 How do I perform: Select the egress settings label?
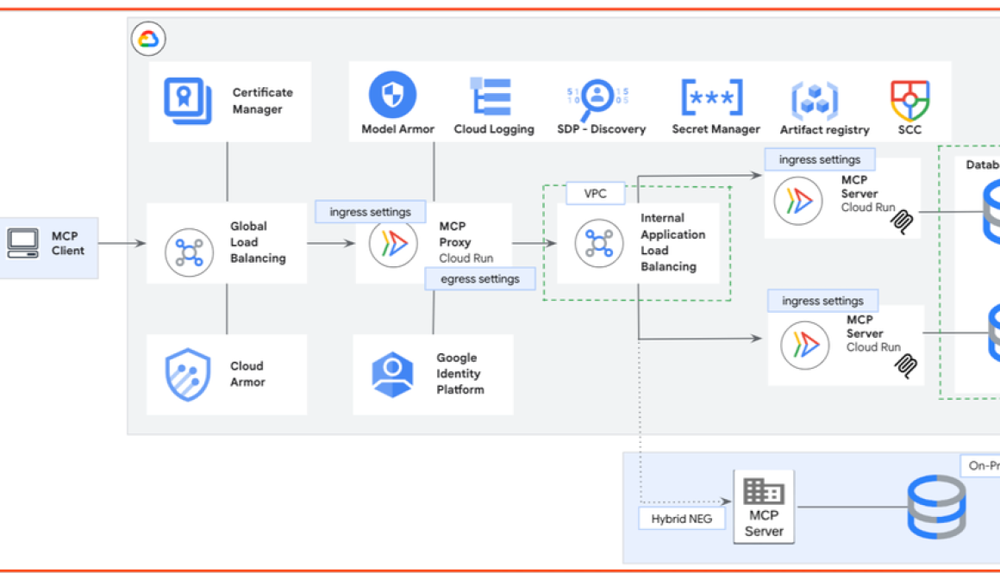pyautogui.click(x=479, y=278)
